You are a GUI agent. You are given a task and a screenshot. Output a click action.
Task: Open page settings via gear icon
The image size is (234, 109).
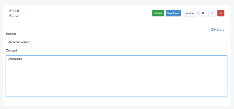[203, 13]
